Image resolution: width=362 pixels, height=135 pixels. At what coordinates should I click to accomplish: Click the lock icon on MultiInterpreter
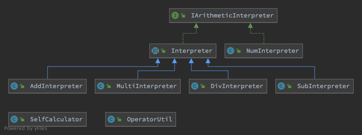109,86
